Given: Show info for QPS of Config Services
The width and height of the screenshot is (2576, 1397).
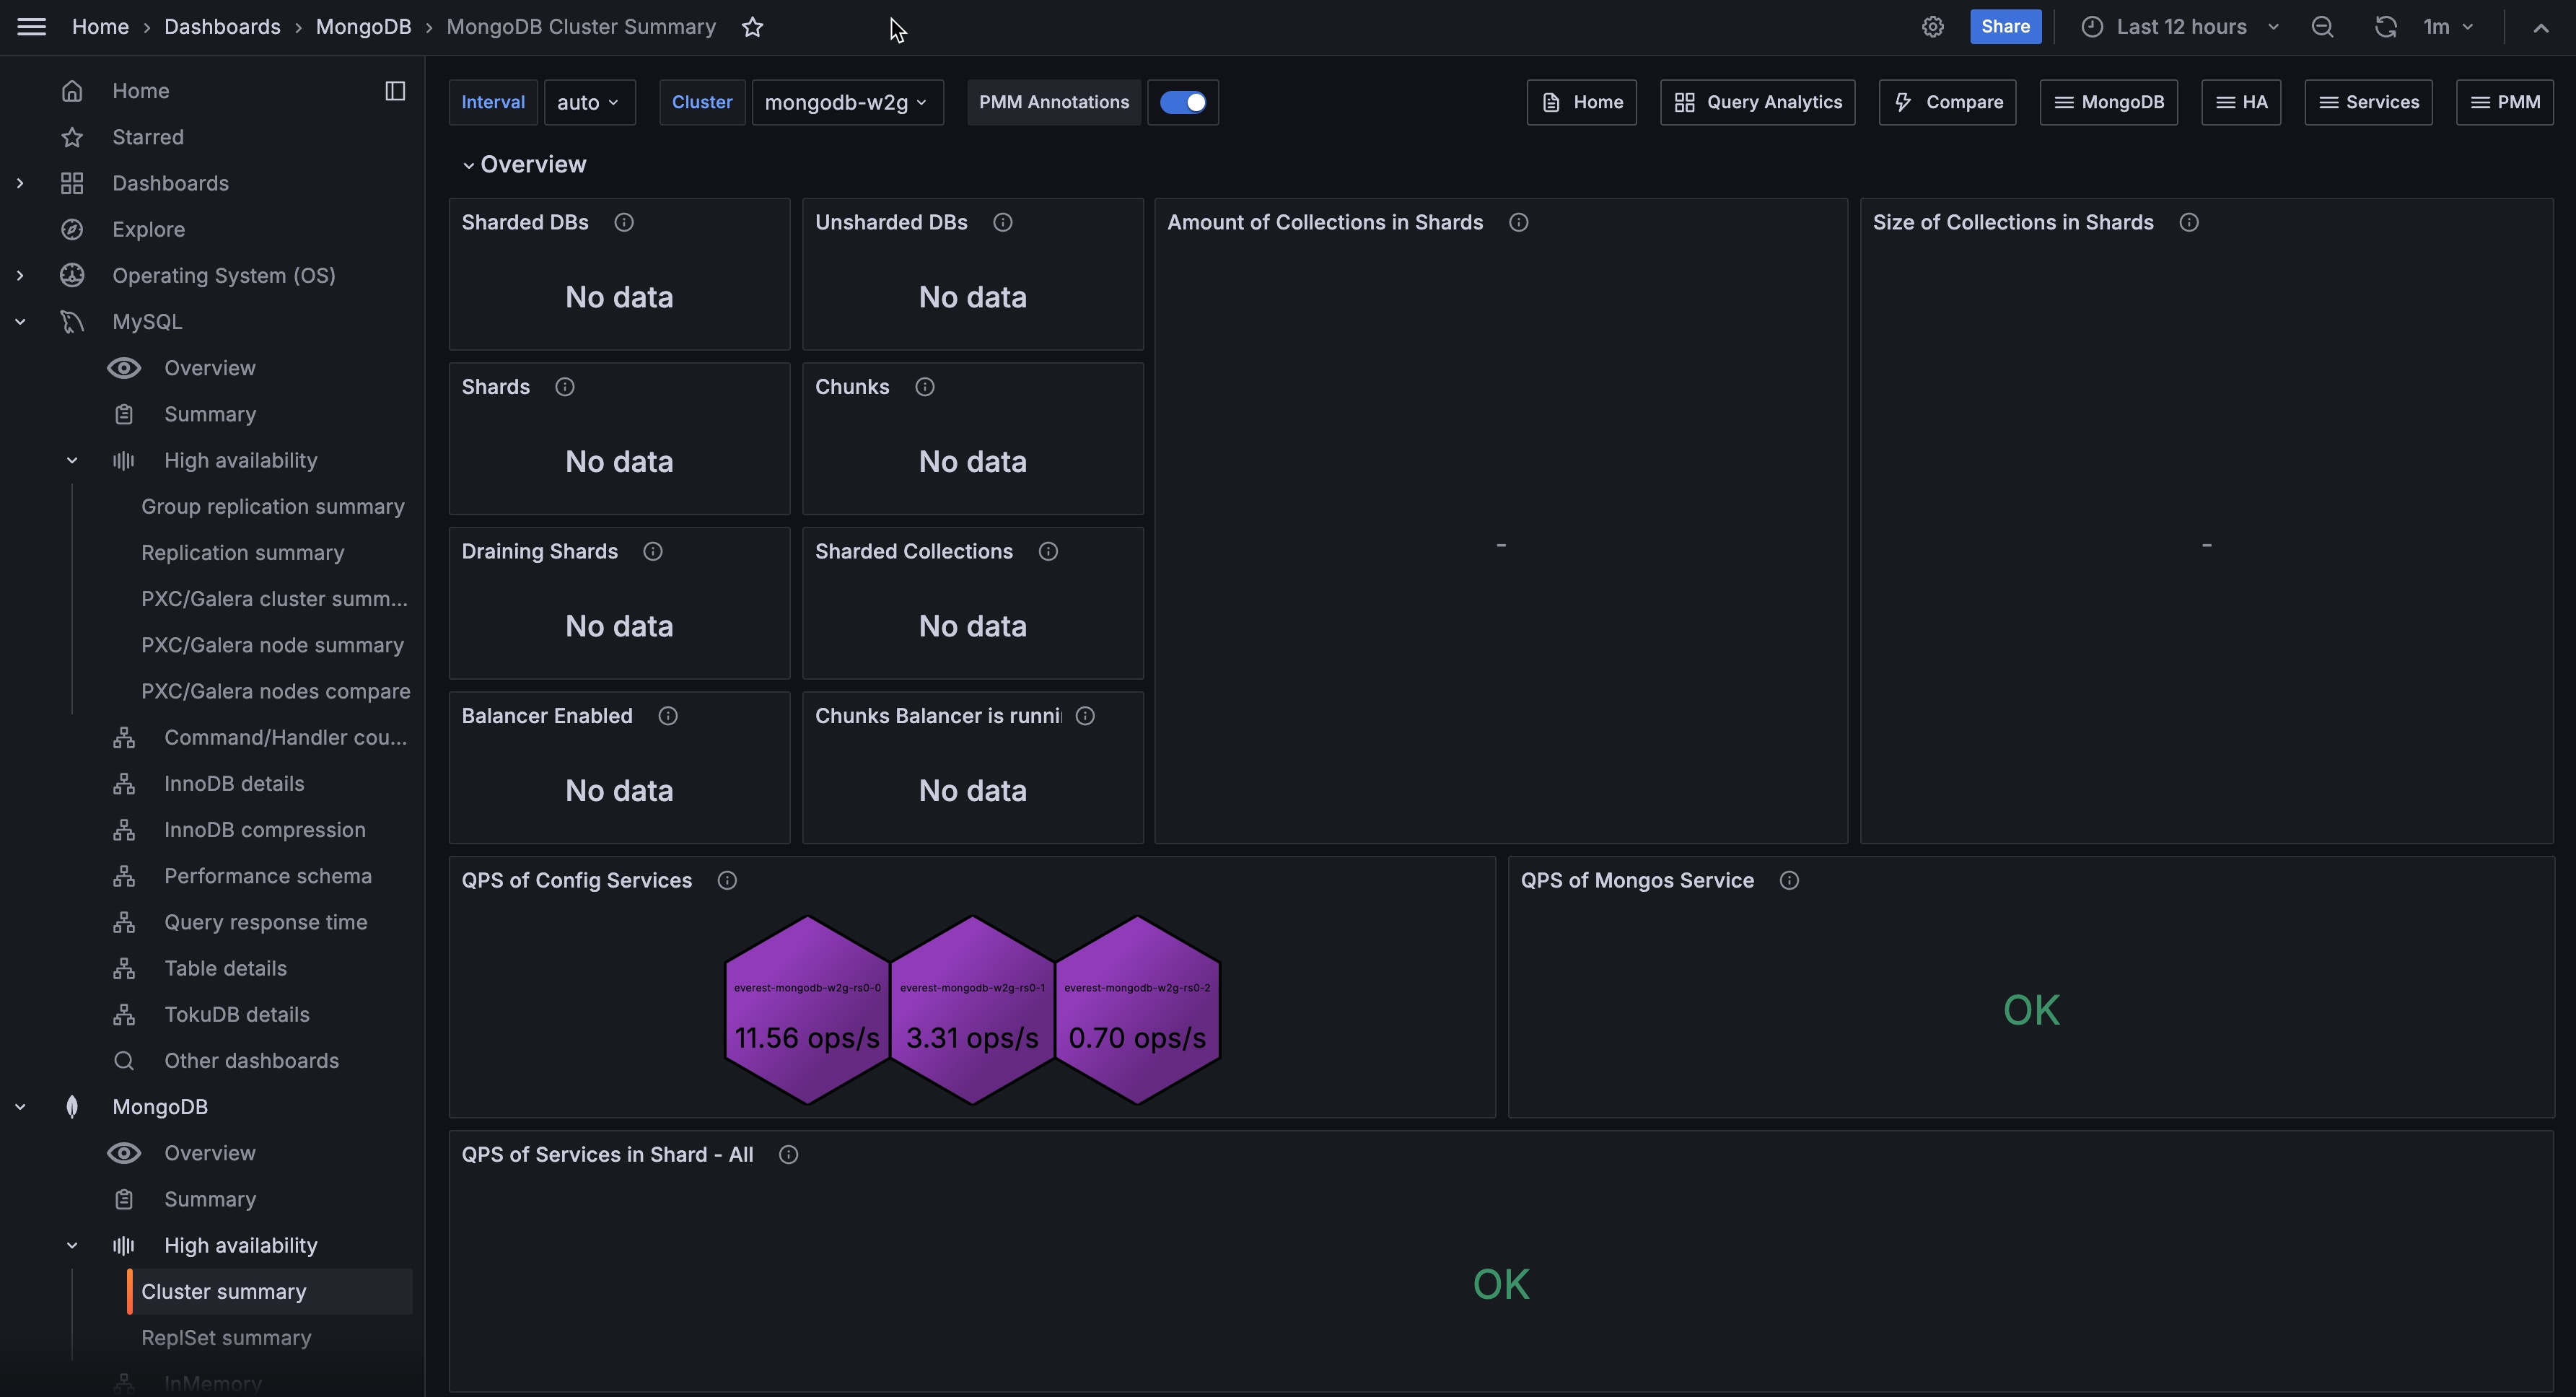Looking at the screenshot, I should (x=727, y=880).
